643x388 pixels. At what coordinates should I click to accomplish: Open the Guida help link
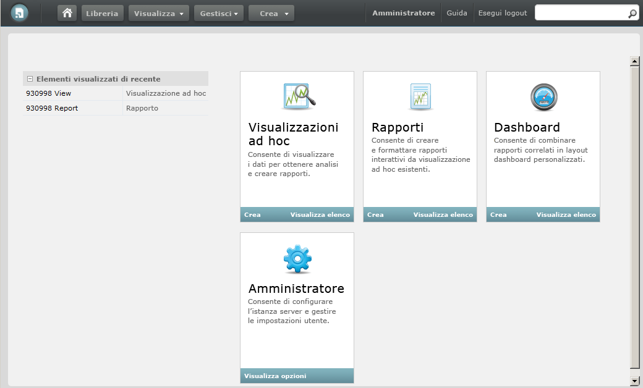point(457,13)
